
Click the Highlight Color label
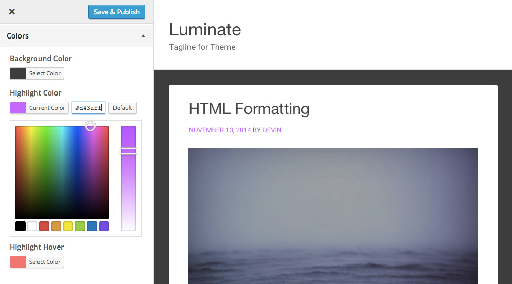(x=35, y=93)
